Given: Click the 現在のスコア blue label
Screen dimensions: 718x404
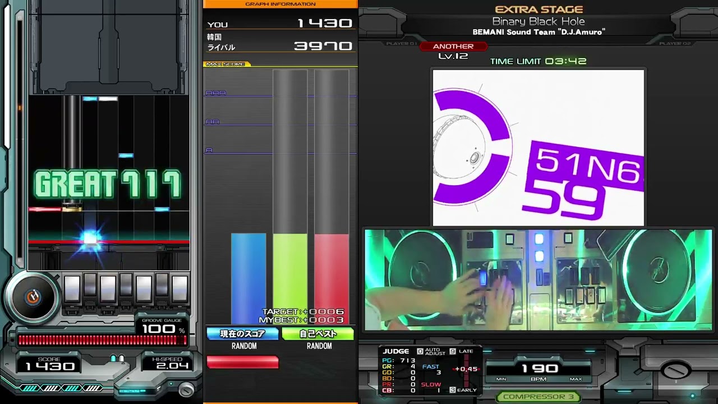Looking at the screenshot, I should (243, 334).
